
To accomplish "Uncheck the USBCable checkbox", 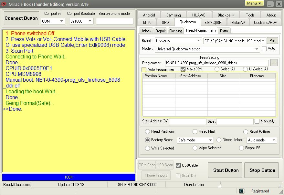I will click(x=178, y=165).
